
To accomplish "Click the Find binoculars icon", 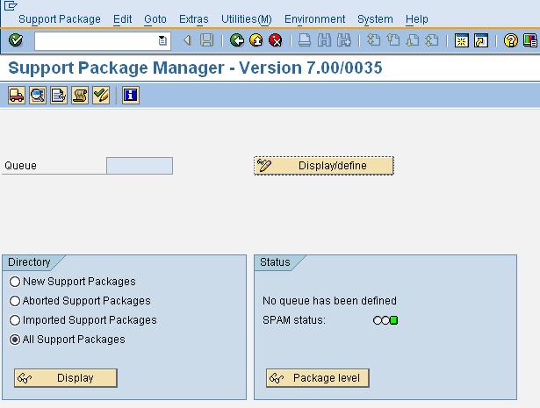I will pyautogui.click(x=324, y=40).
